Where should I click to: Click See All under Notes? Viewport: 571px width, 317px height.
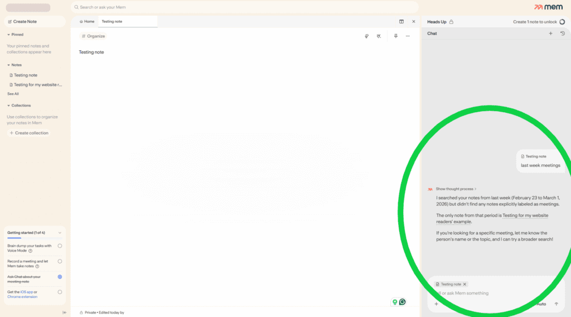click(13, 94)
